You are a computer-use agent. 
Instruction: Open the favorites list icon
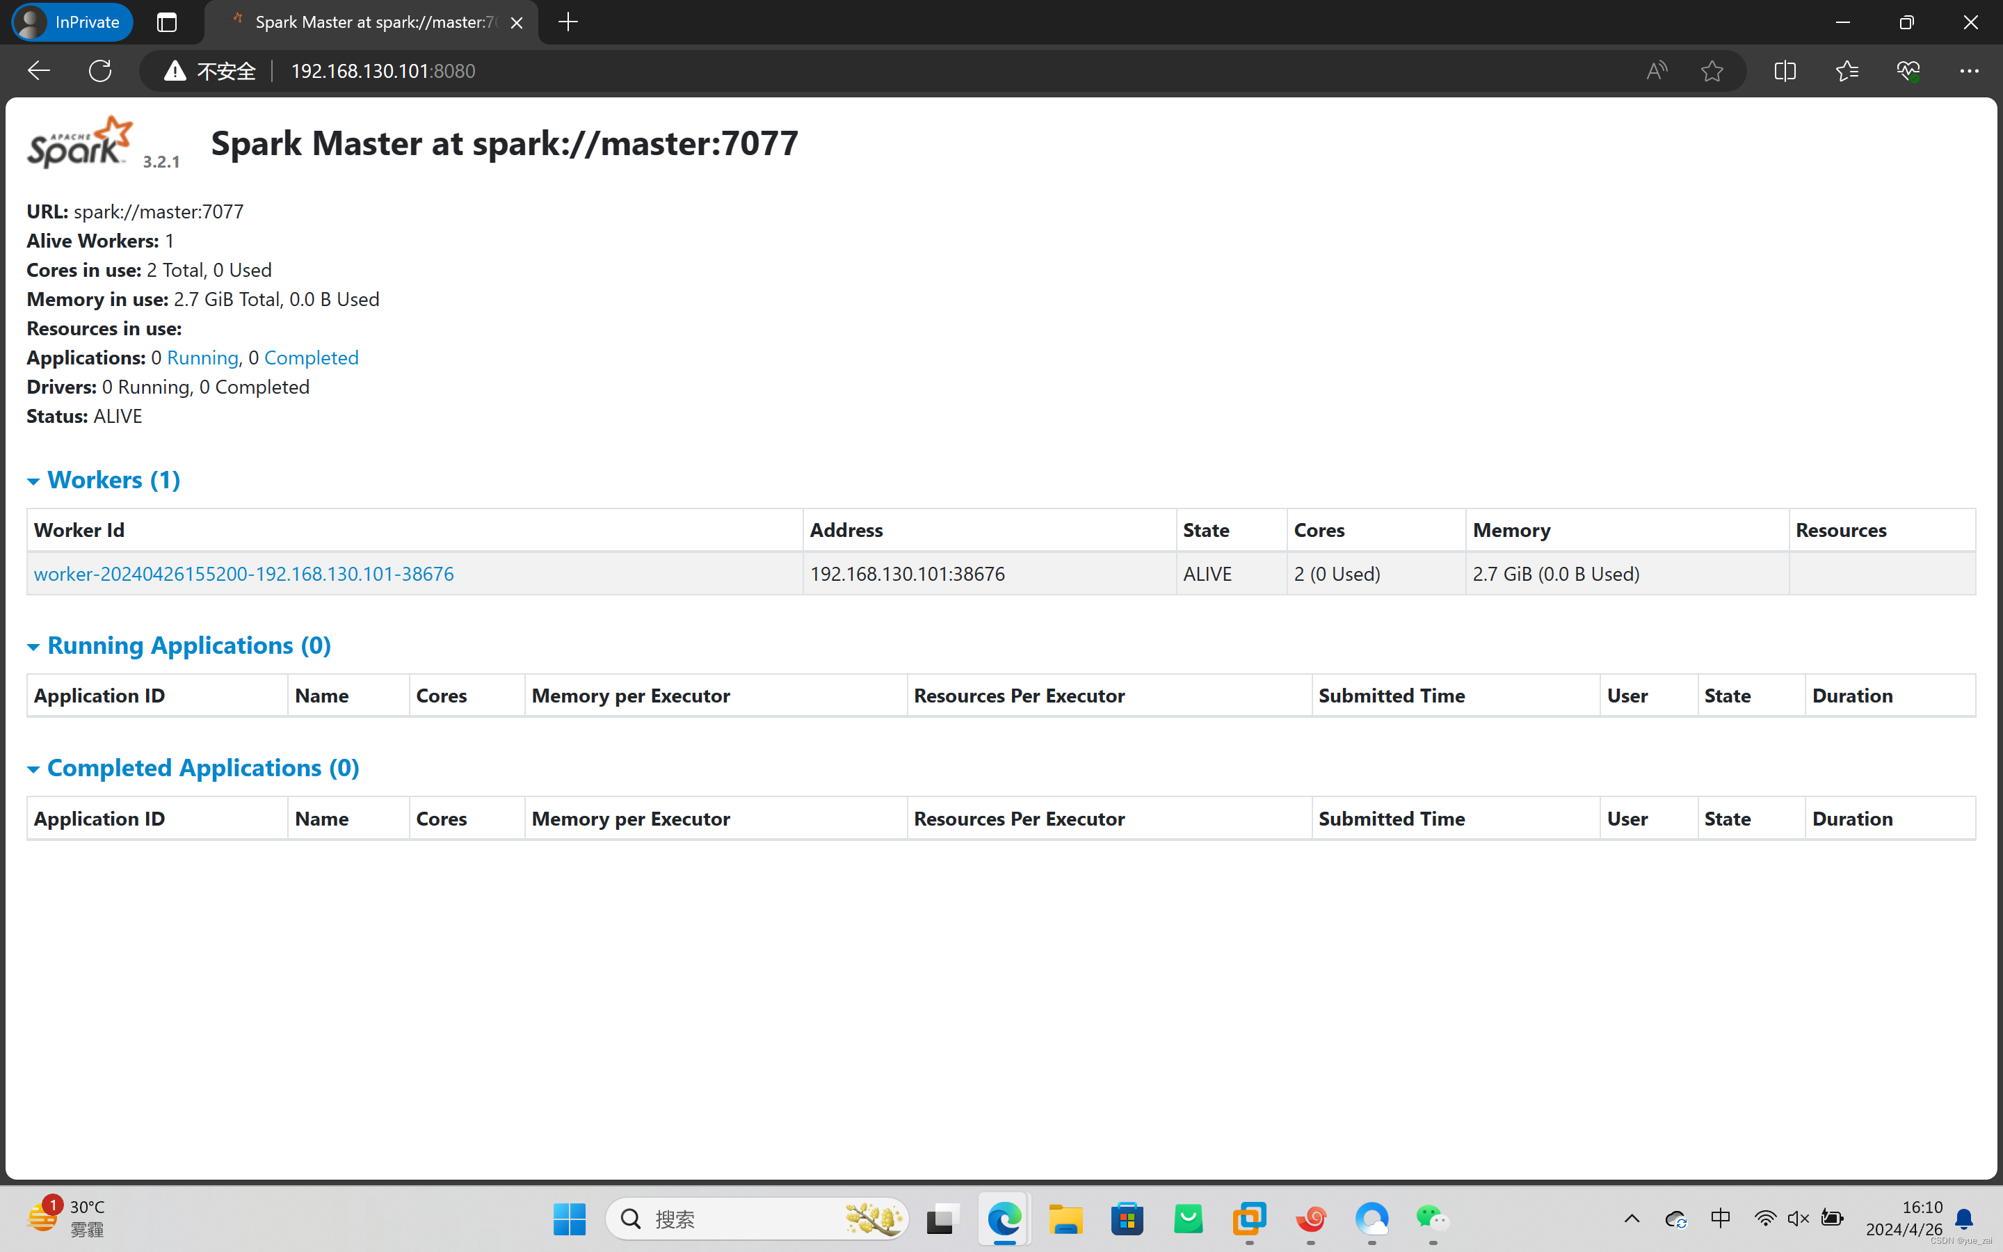coord(1847,70)
